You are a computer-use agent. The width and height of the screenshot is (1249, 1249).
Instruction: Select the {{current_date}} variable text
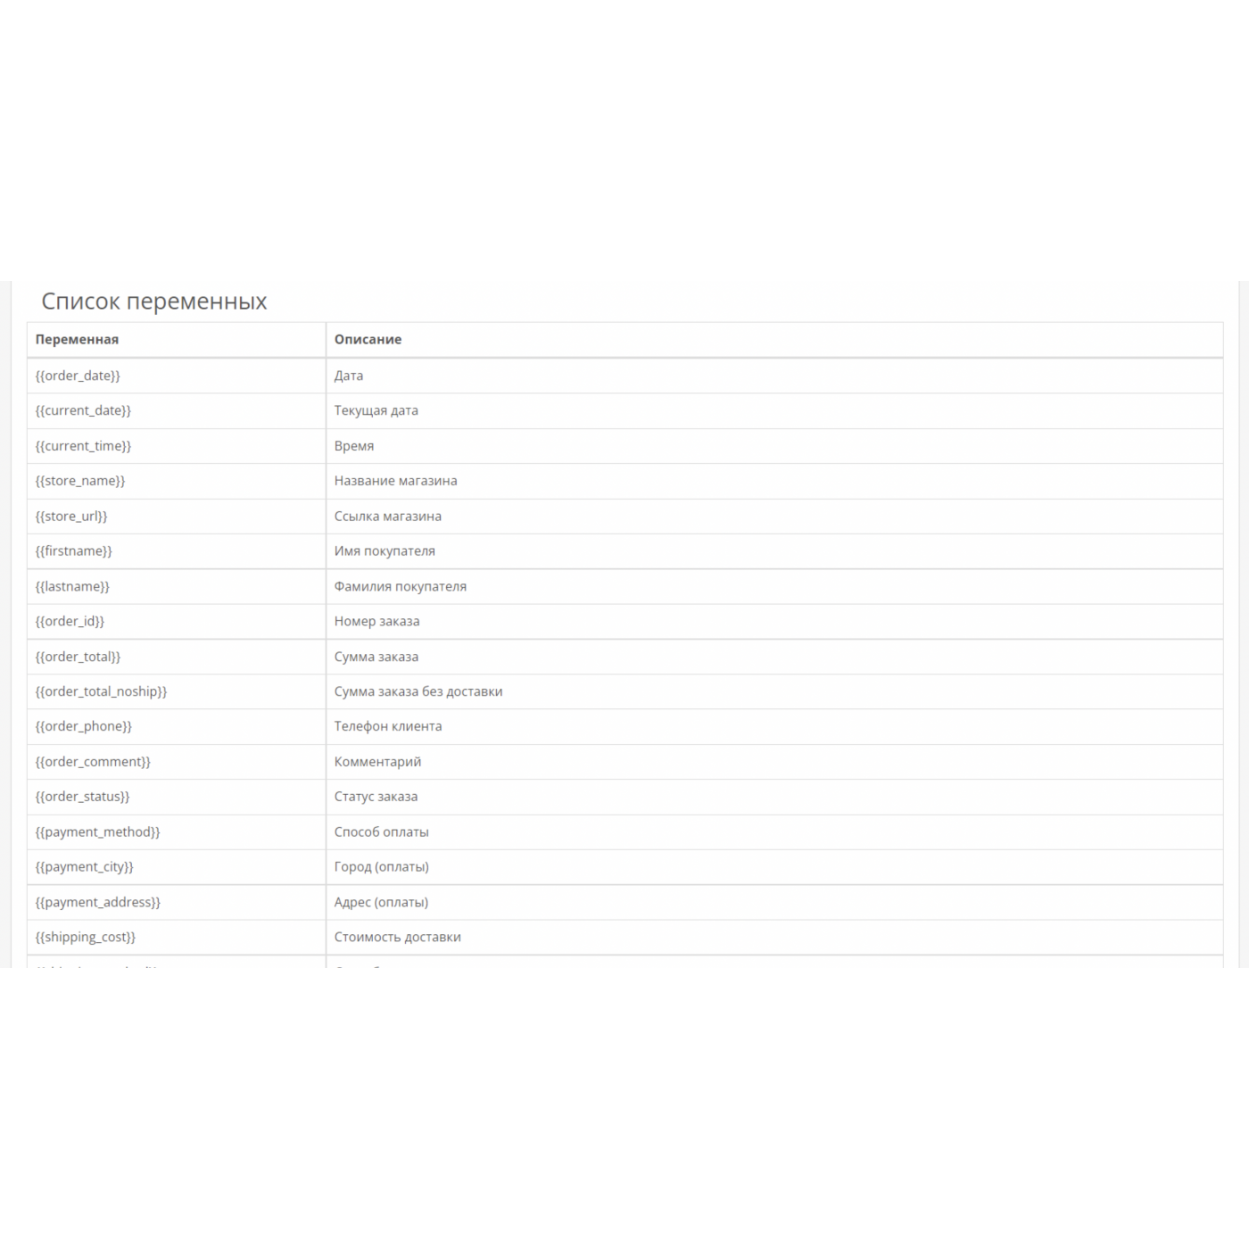[83, 410]
